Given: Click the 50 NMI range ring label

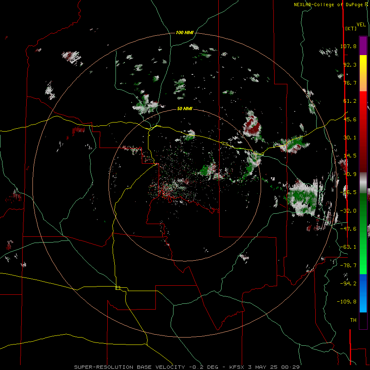Looking at the screenshot, I should [185, 109].
